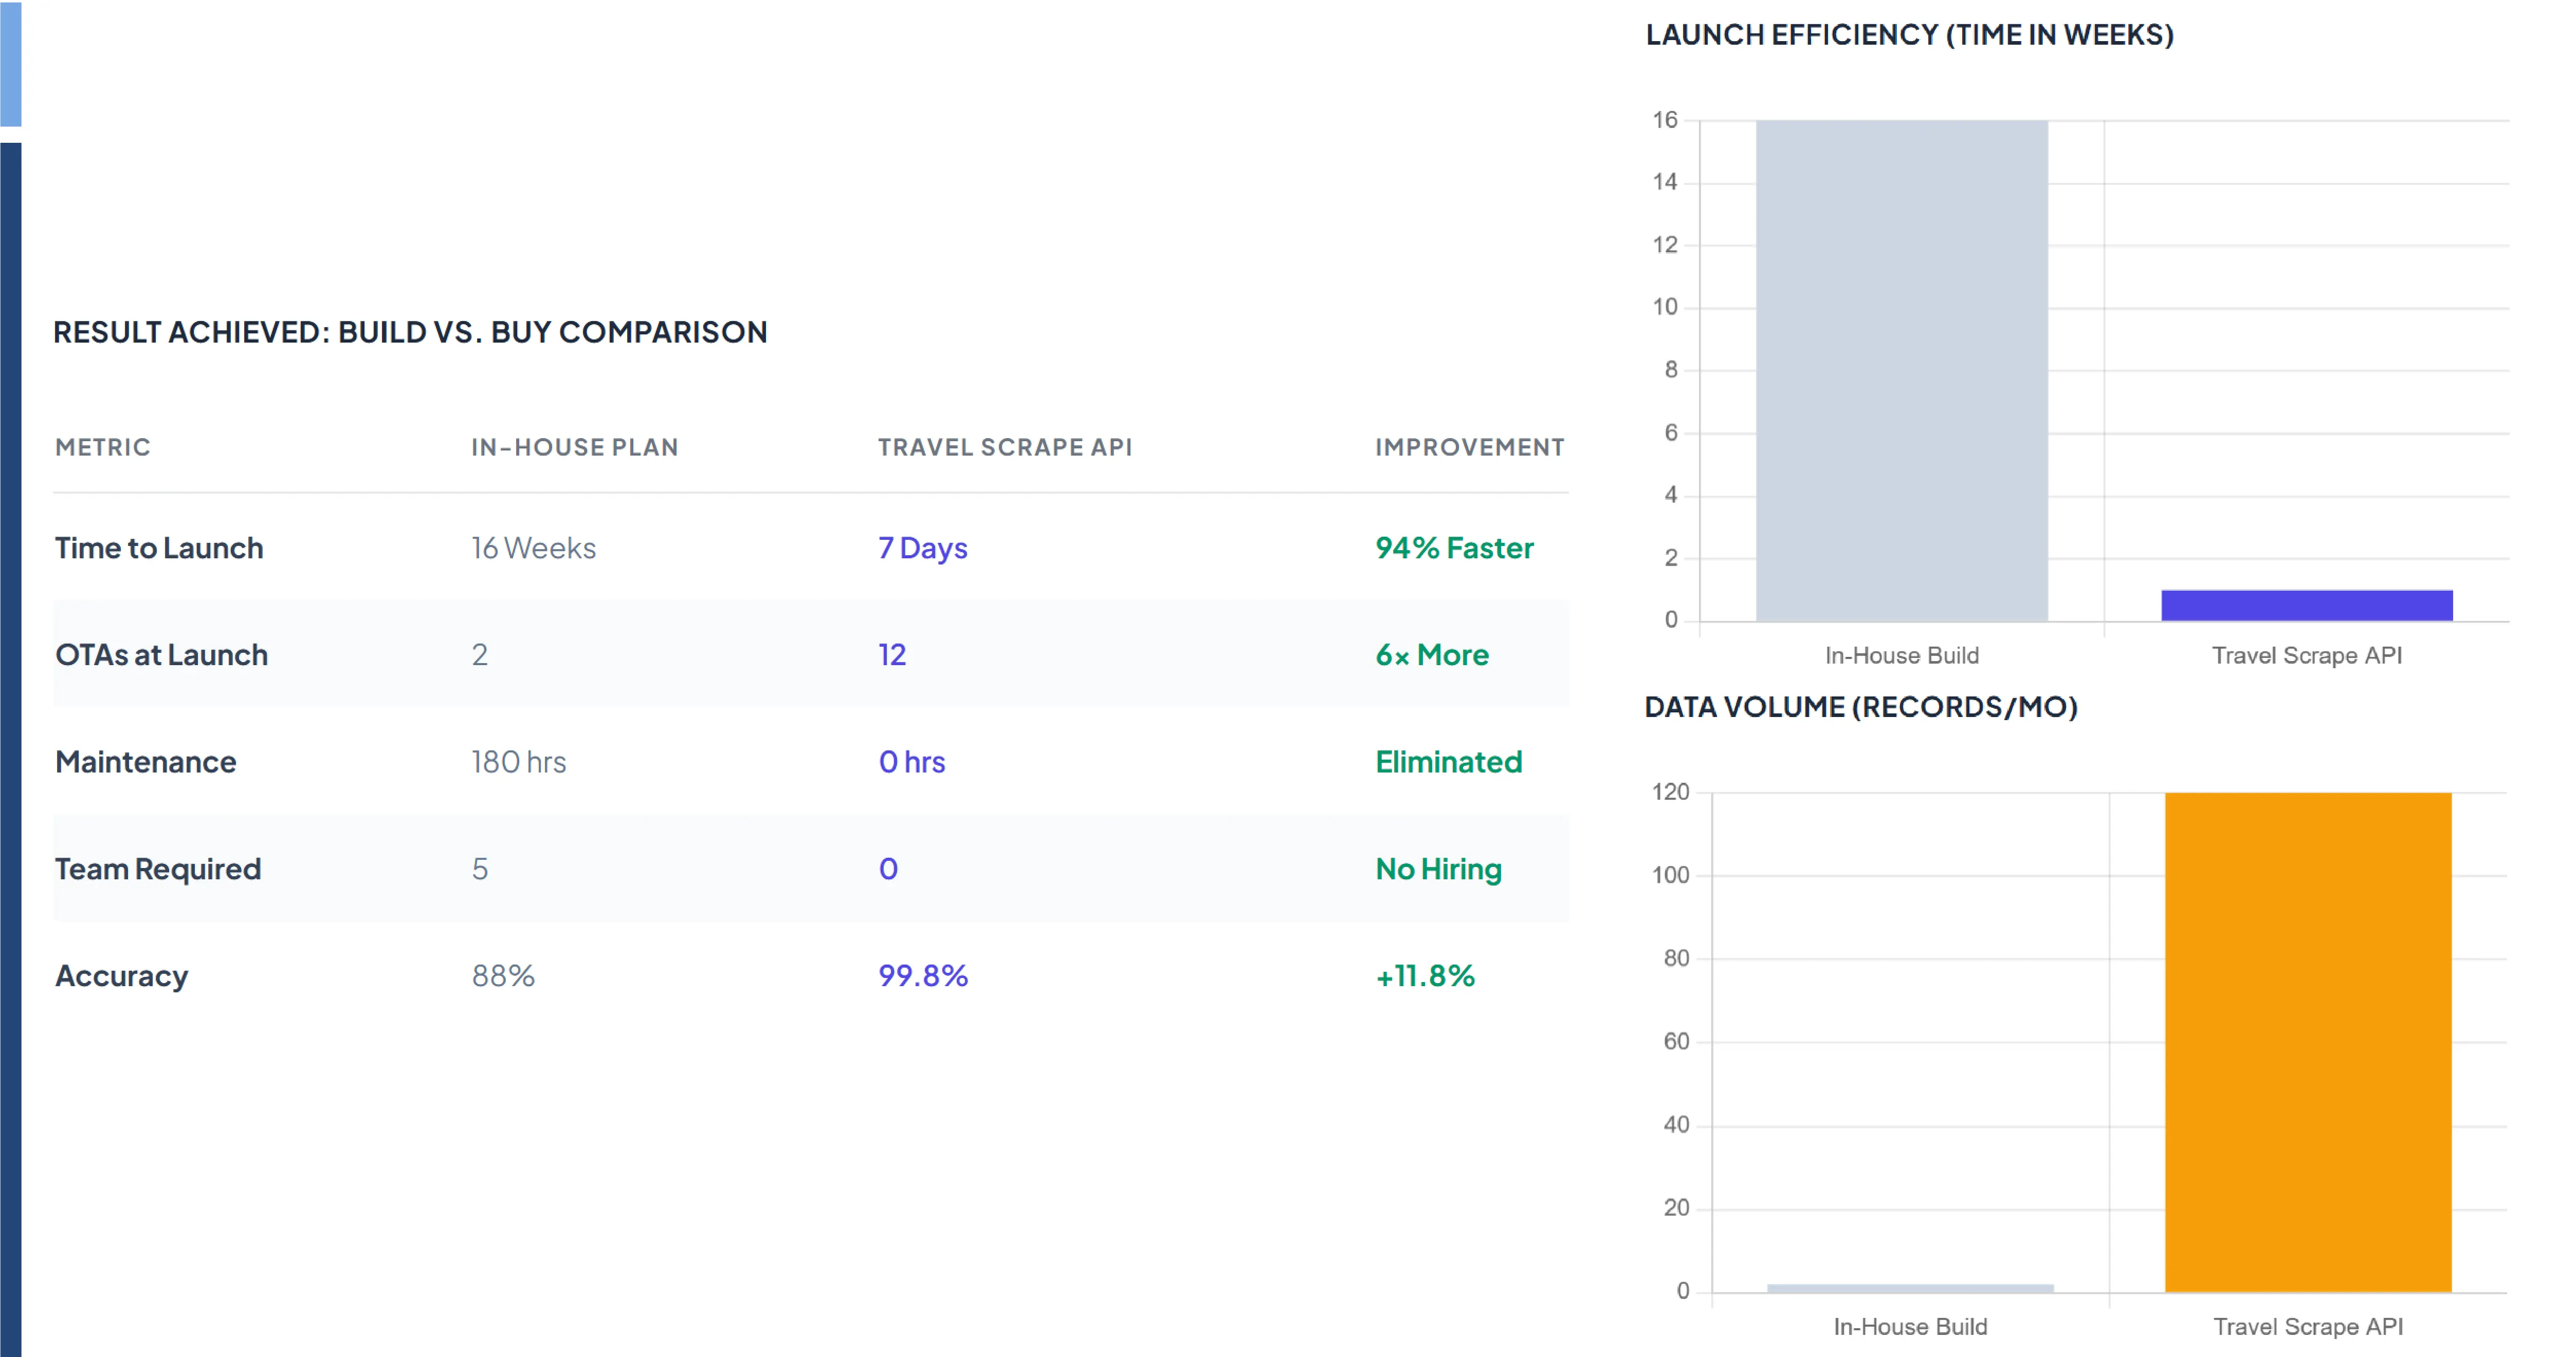Click the gray In-House Build bar in Launch Efficiency chart
The height and width of the screenshot is (1357, 2576).
1902,371
